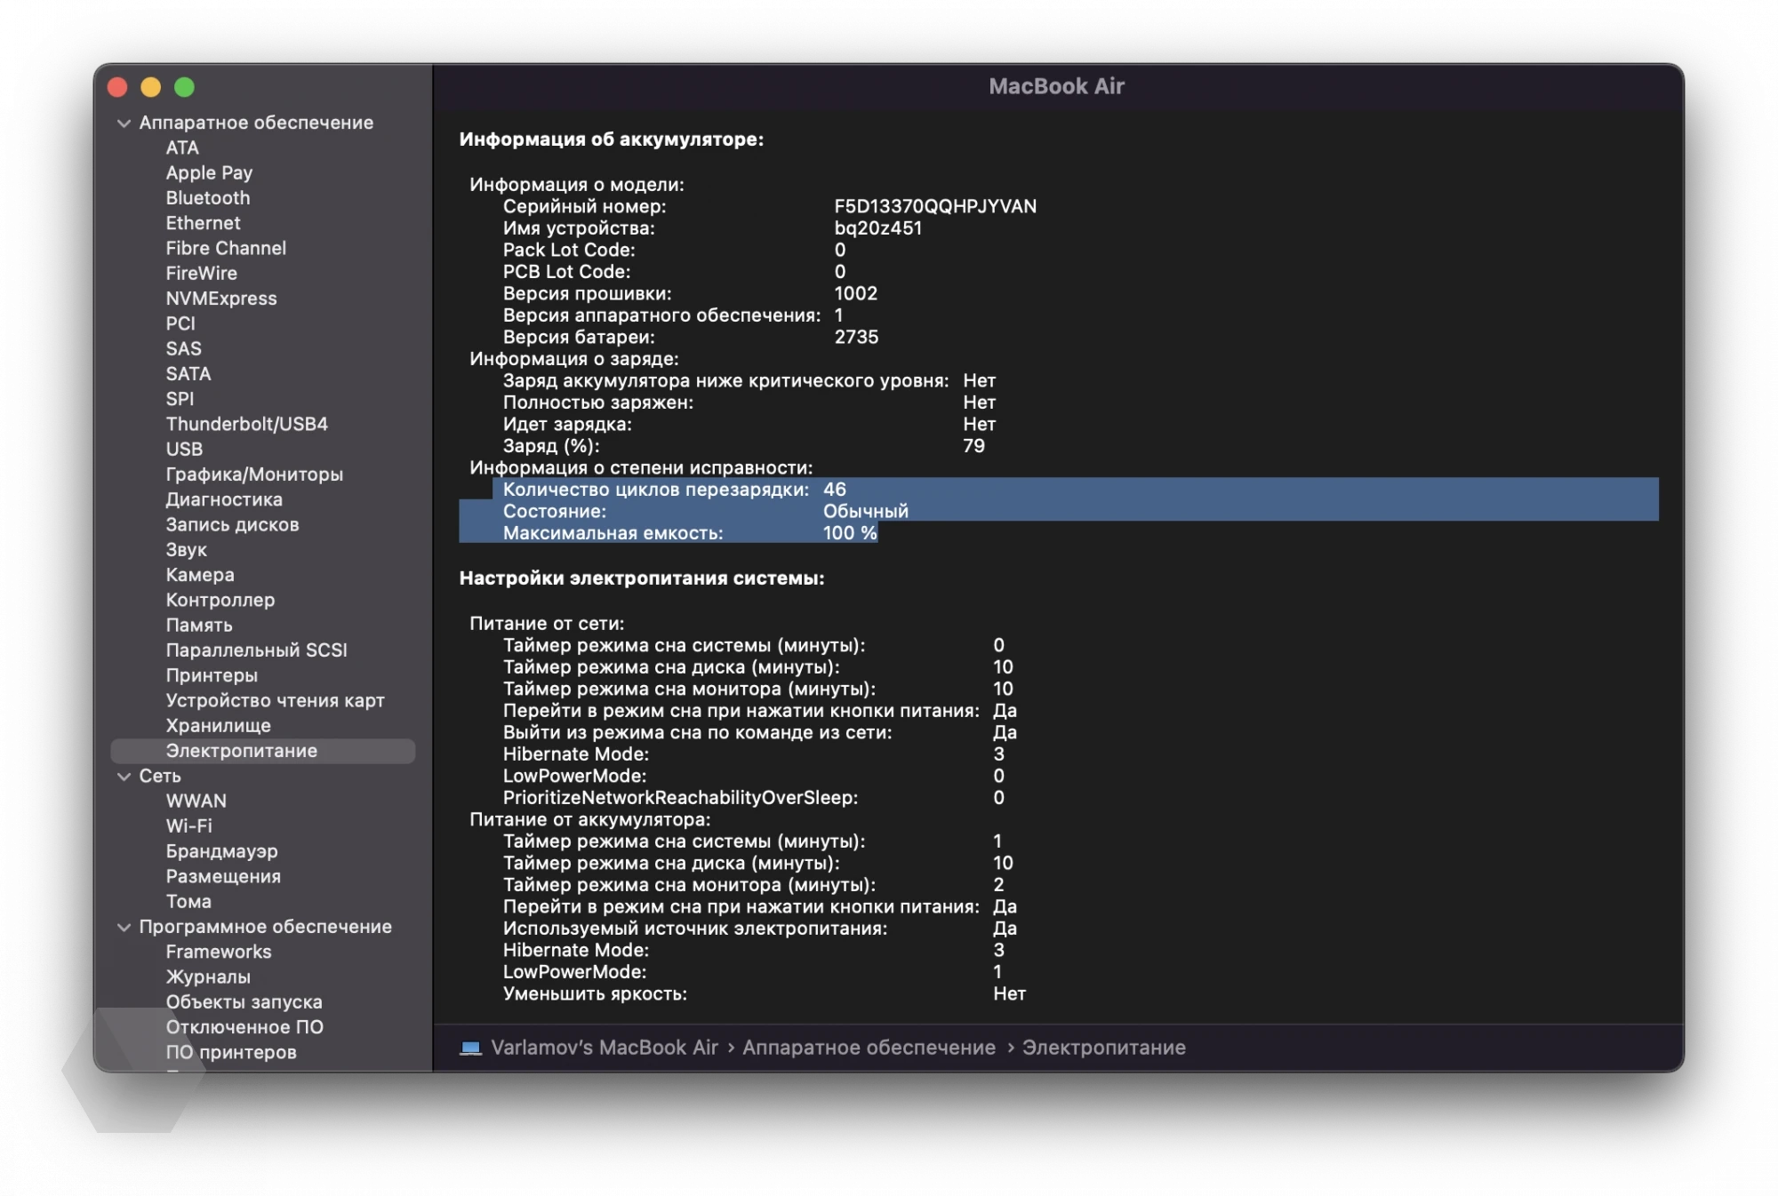This screenshot has height=1196, width=1778.
Task: Open Память entry
Action: [199, 626]
